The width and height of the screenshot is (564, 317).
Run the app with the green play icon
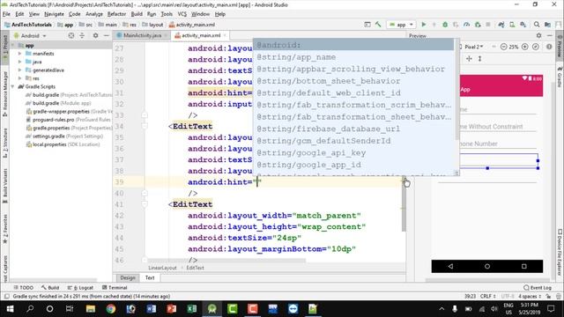(x=423, y=25)
